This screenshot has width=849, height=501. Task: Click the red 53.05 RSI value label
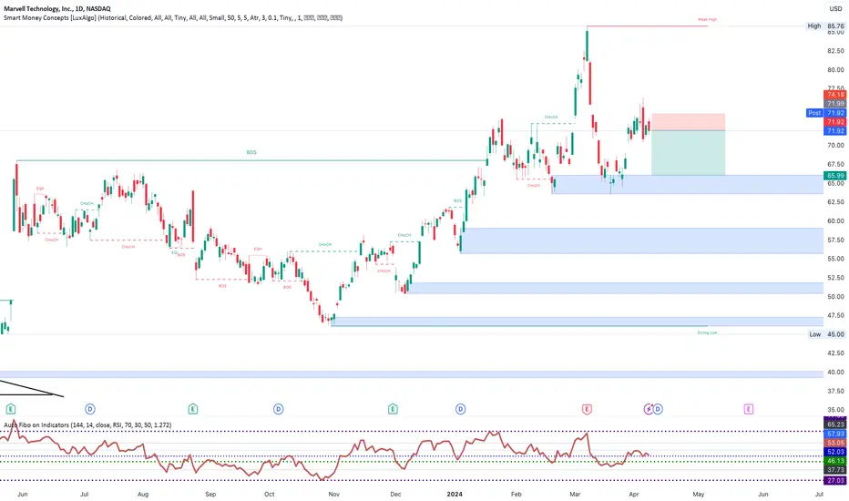[x=835, y=443]
